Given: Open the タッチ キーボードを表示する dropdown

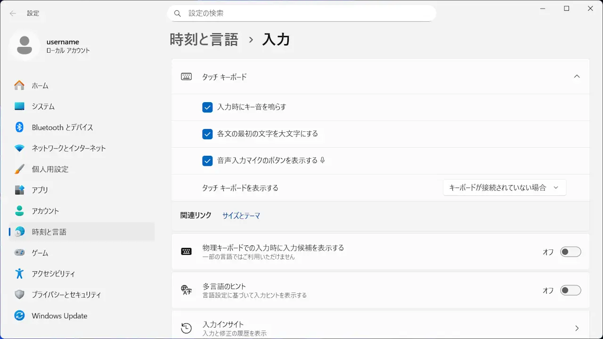Looking at the screenshot, I should (x=504, y=187).
